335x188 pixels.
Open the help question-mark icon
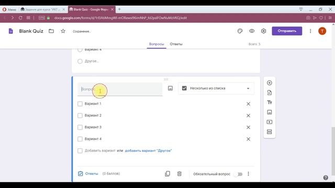coord(326,178)
